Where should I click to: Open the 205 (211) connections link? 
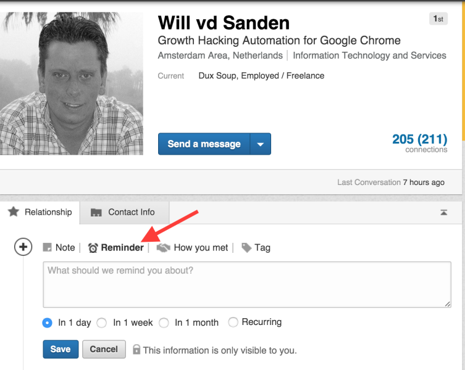(420, 143)
